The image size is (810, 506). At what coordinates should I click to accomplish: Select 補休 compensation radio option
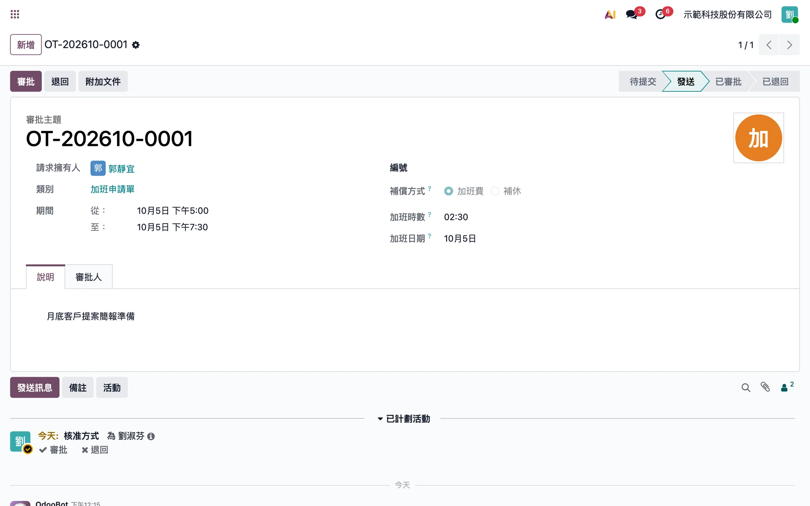495,191
